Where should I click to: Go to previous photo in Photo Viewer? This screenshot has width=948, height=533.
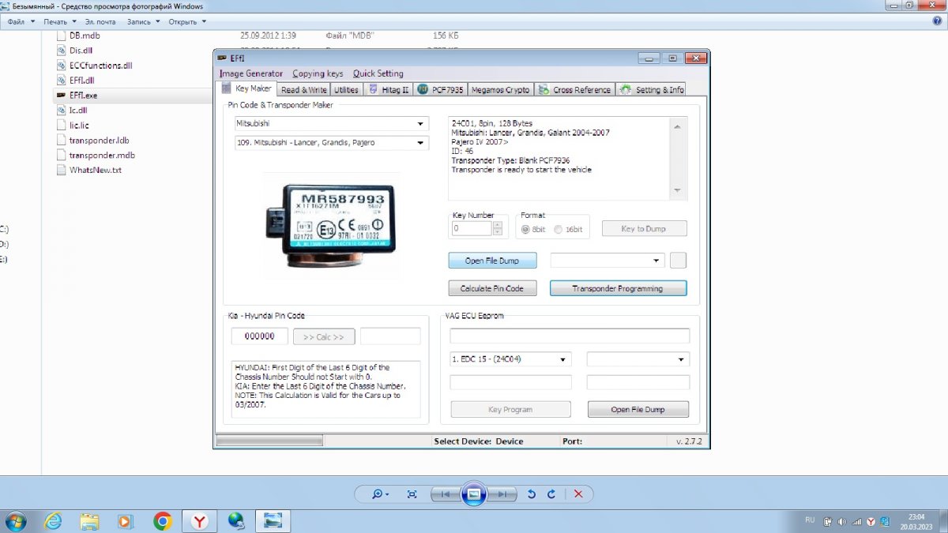pyautogui.click(x=445, y=494)
